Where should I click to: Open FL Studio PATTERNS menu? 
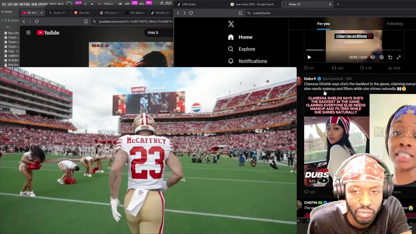(25, 4)
